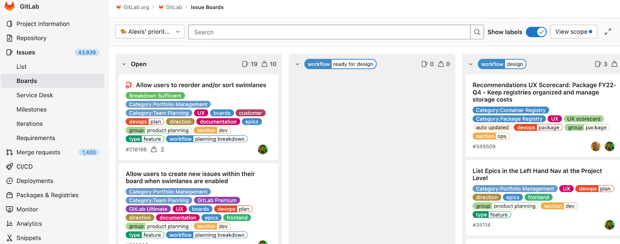620x244 pixels.
Task: Click assignee avatar on issue #218166
Action: click(x=263, y=149)
